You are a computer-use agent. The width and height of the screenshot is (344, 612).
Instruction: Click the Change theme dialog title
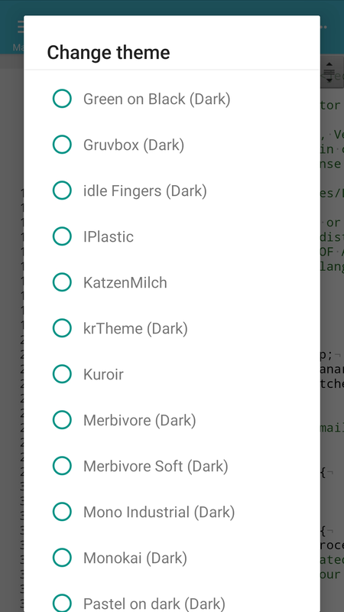click(x=109, y=52)
